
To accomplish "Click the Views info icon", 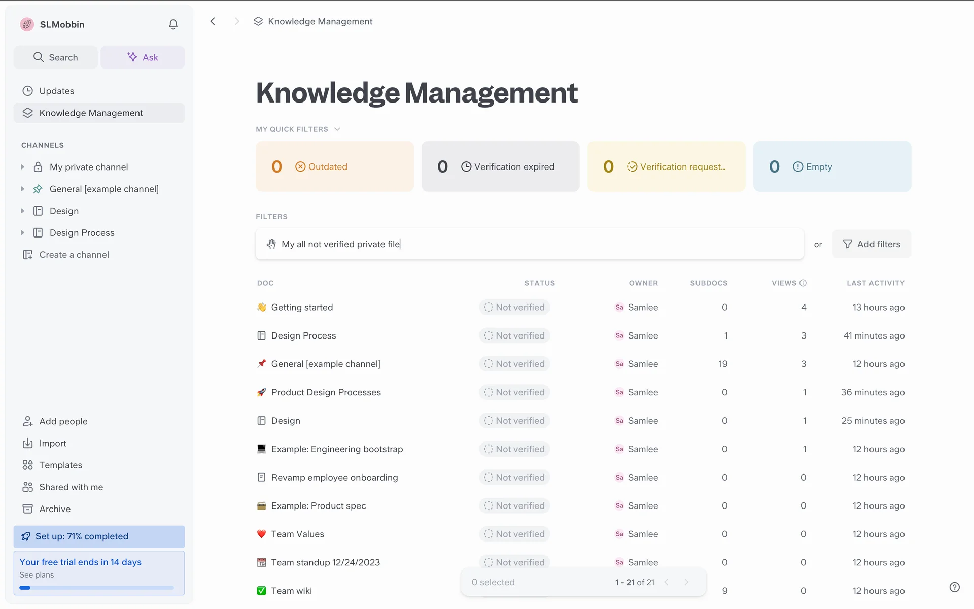I will [803, 283].
